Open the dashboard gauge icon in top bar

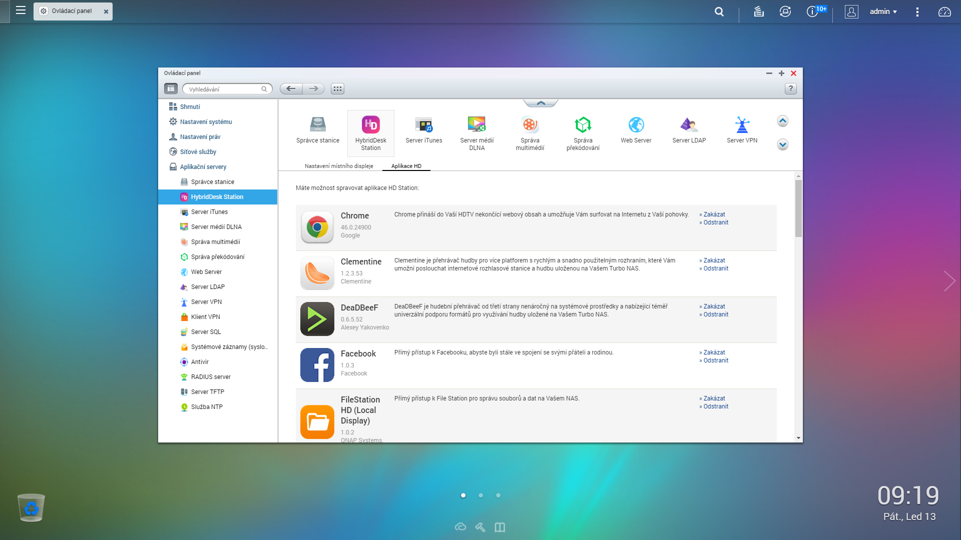click(944, 11)
